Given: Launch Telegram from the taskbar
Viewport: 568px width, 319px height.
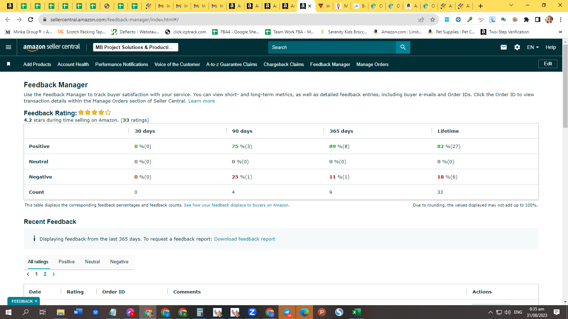Looking at the screenshot, I should pos(287,312).
